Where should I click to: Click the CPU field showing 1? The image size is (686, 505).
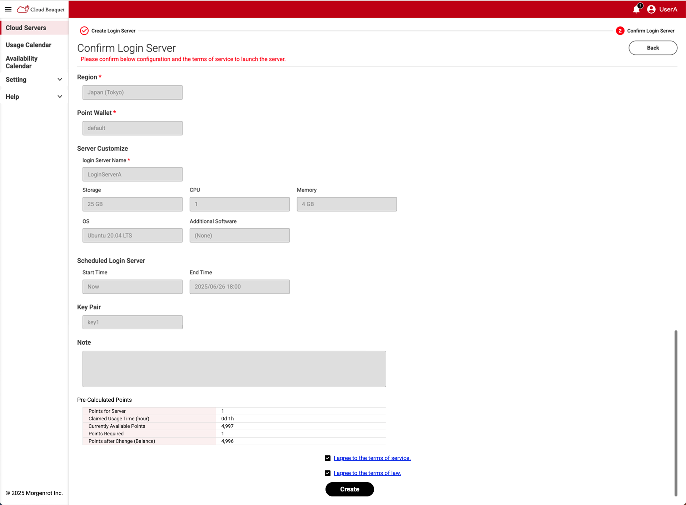[x=240, y=204]
